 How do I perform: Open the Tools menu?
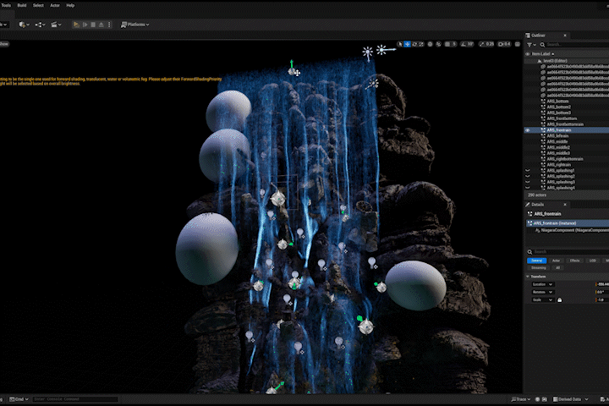6,5
